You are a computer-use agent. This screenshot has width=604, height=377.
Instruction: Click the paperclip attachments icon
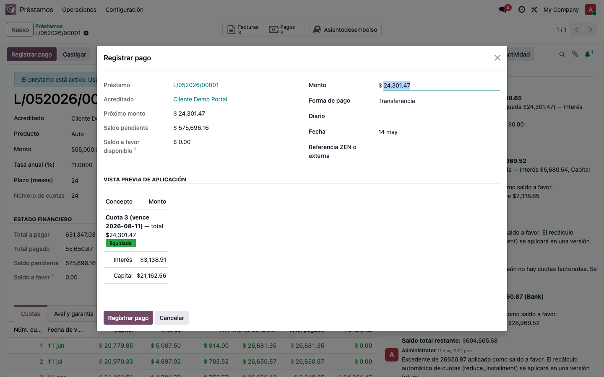click(x=575, y=54)
